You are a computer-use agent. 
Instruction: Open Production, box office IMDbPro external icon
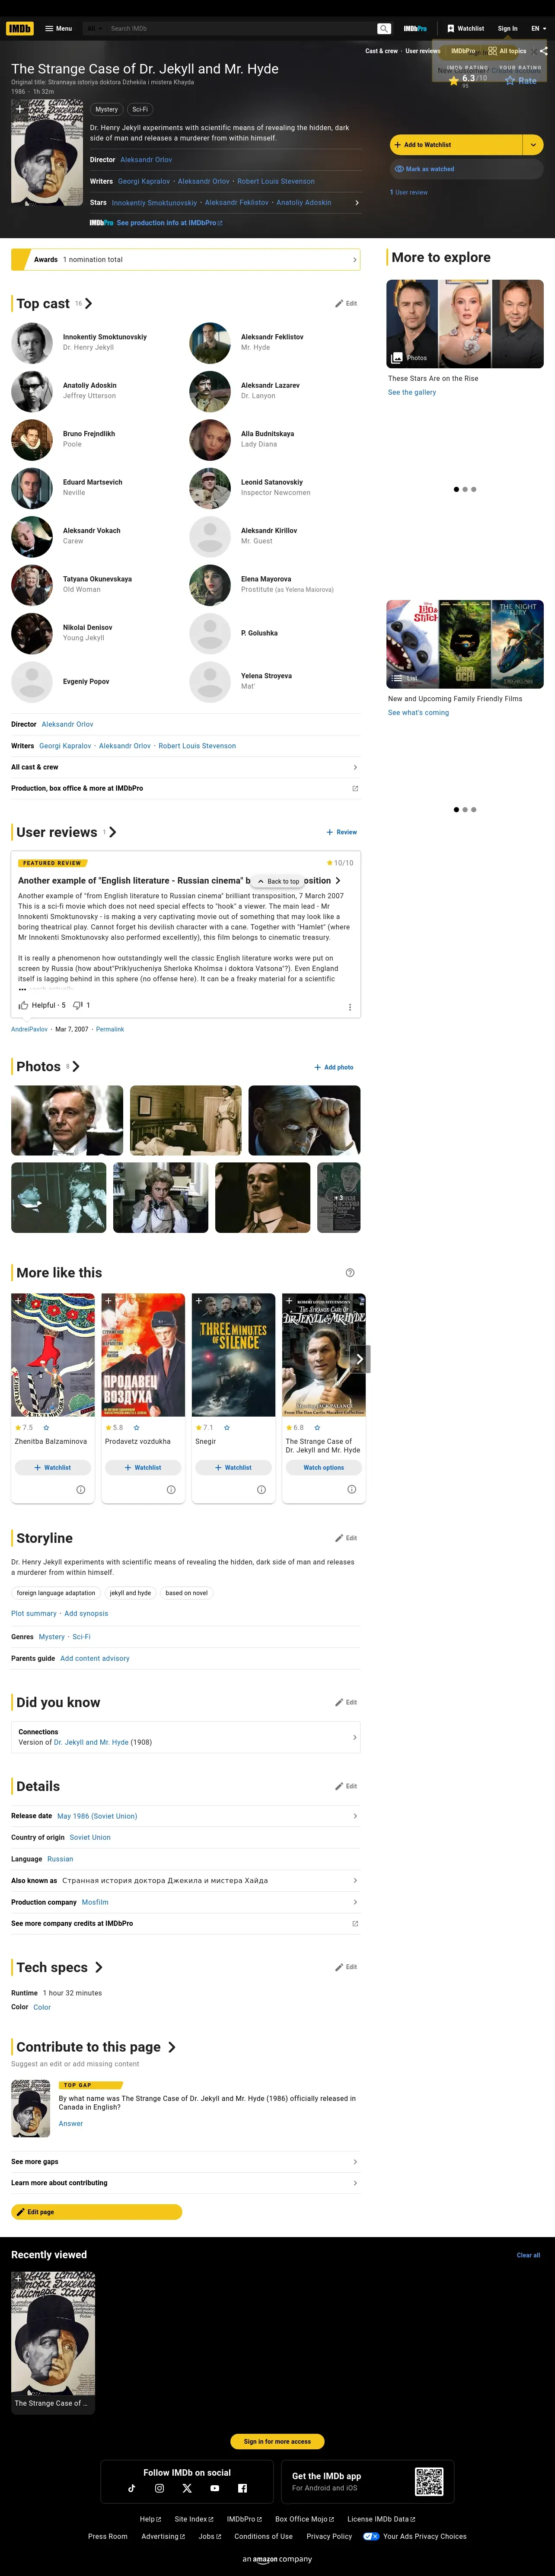click(355, 788)
